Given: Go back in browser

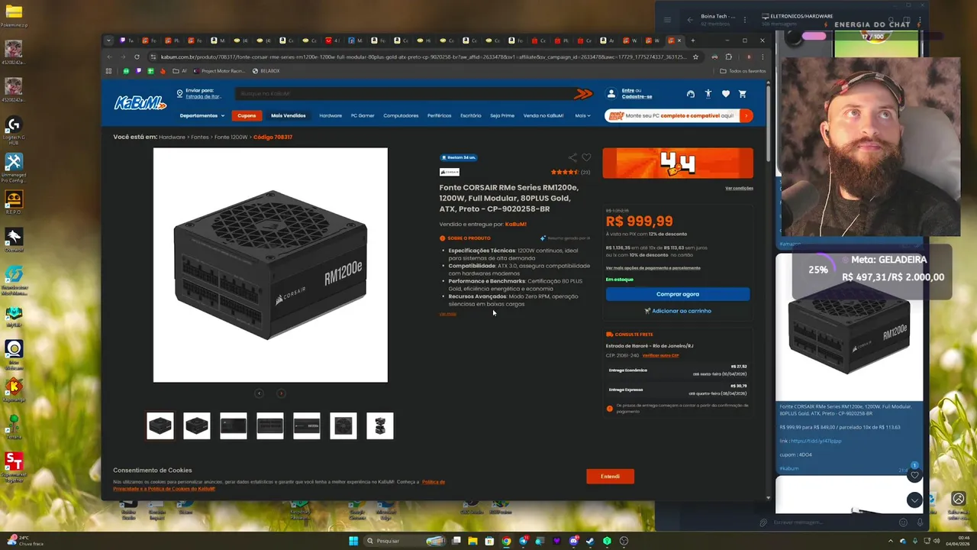Looking at the screenshot, I should click(109, 57).
